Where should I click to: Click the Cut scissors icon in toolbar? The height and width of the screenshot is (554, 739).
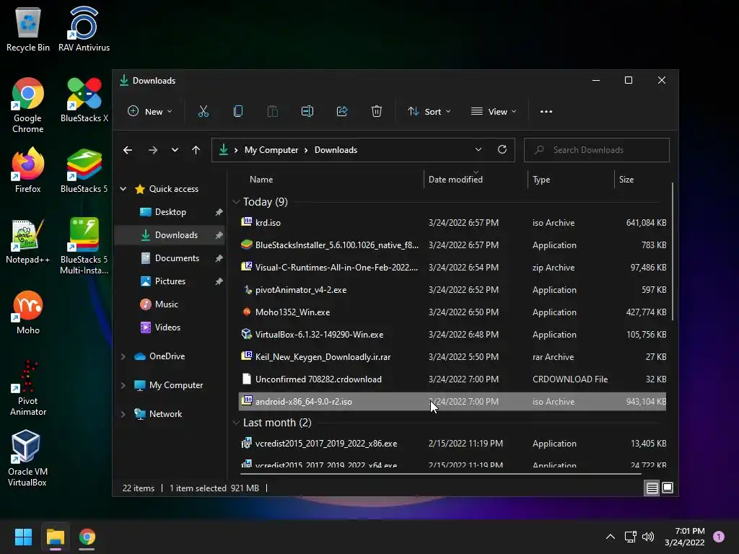point(203,112)
